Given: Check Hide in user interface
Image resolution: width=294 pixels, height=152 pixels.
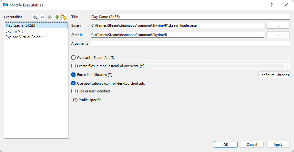Looking at the screenshot, I should tap(74, 91).
